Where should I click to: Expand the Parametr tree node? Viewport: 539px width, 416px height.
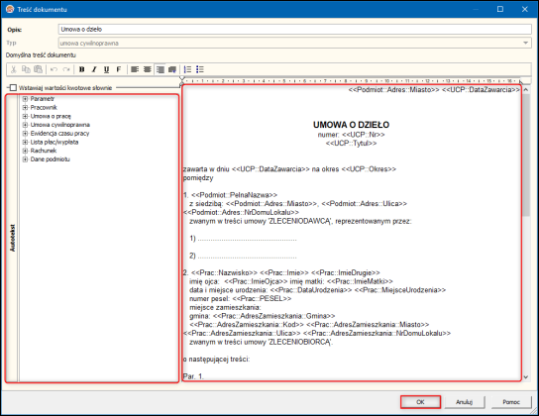pos(25,99)
